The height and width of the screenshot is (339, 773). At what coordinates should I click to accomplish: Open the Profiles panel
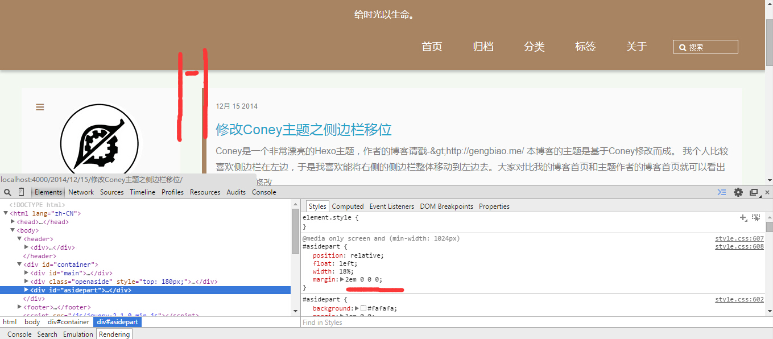[x=173, y=192]
